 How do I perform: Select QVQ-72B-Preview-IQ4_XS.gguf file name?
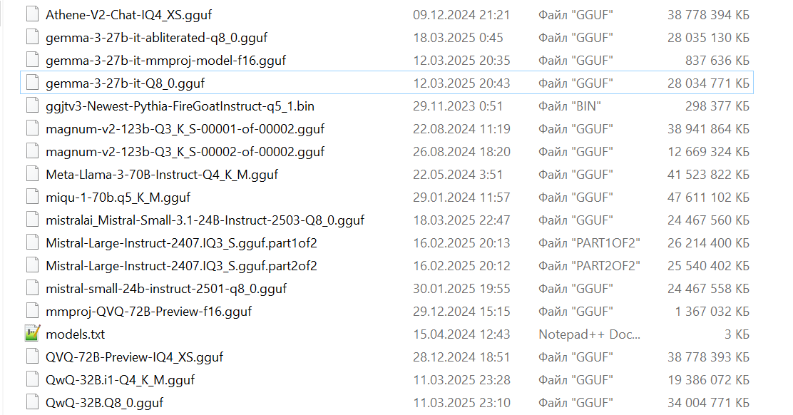(x=134, y=357)
